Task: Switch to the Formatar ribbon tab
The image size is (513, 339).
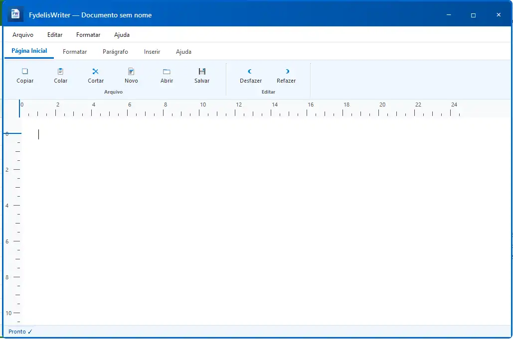Action: tap(75, 52)
